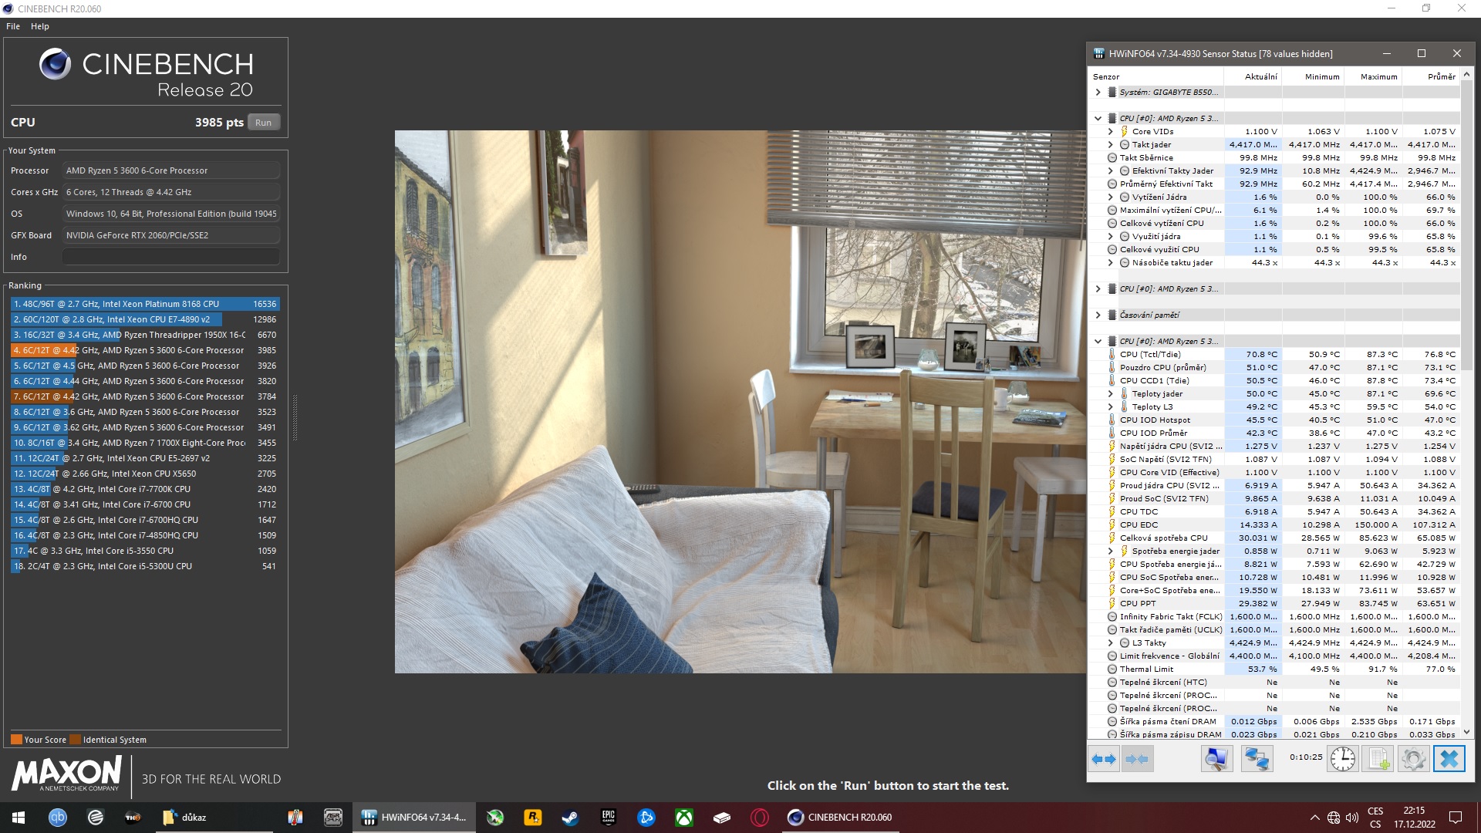Select ranking row 18 Intel Core i5-5300U

tap(145, 567)
